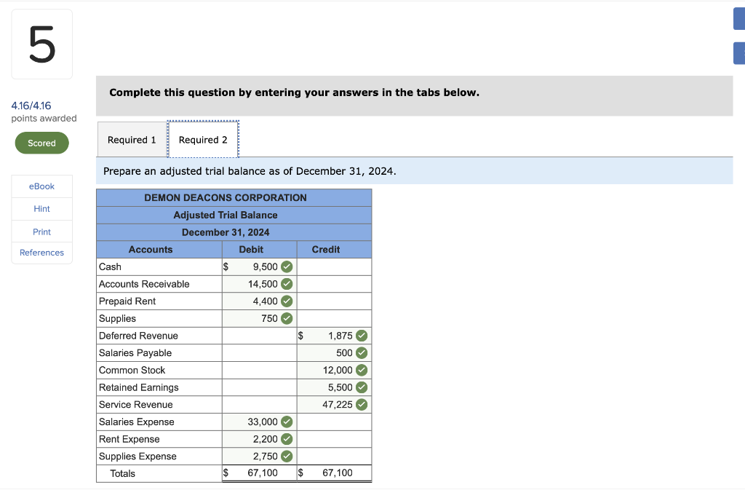Switch to the Required 1 tab
This screenshot has height=490, width=745.
[x=132, y=139]
